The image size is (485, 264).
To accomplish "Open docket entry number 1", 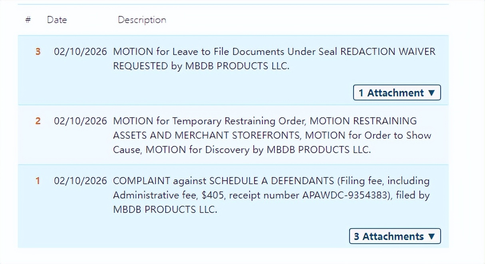I will 38,181.
